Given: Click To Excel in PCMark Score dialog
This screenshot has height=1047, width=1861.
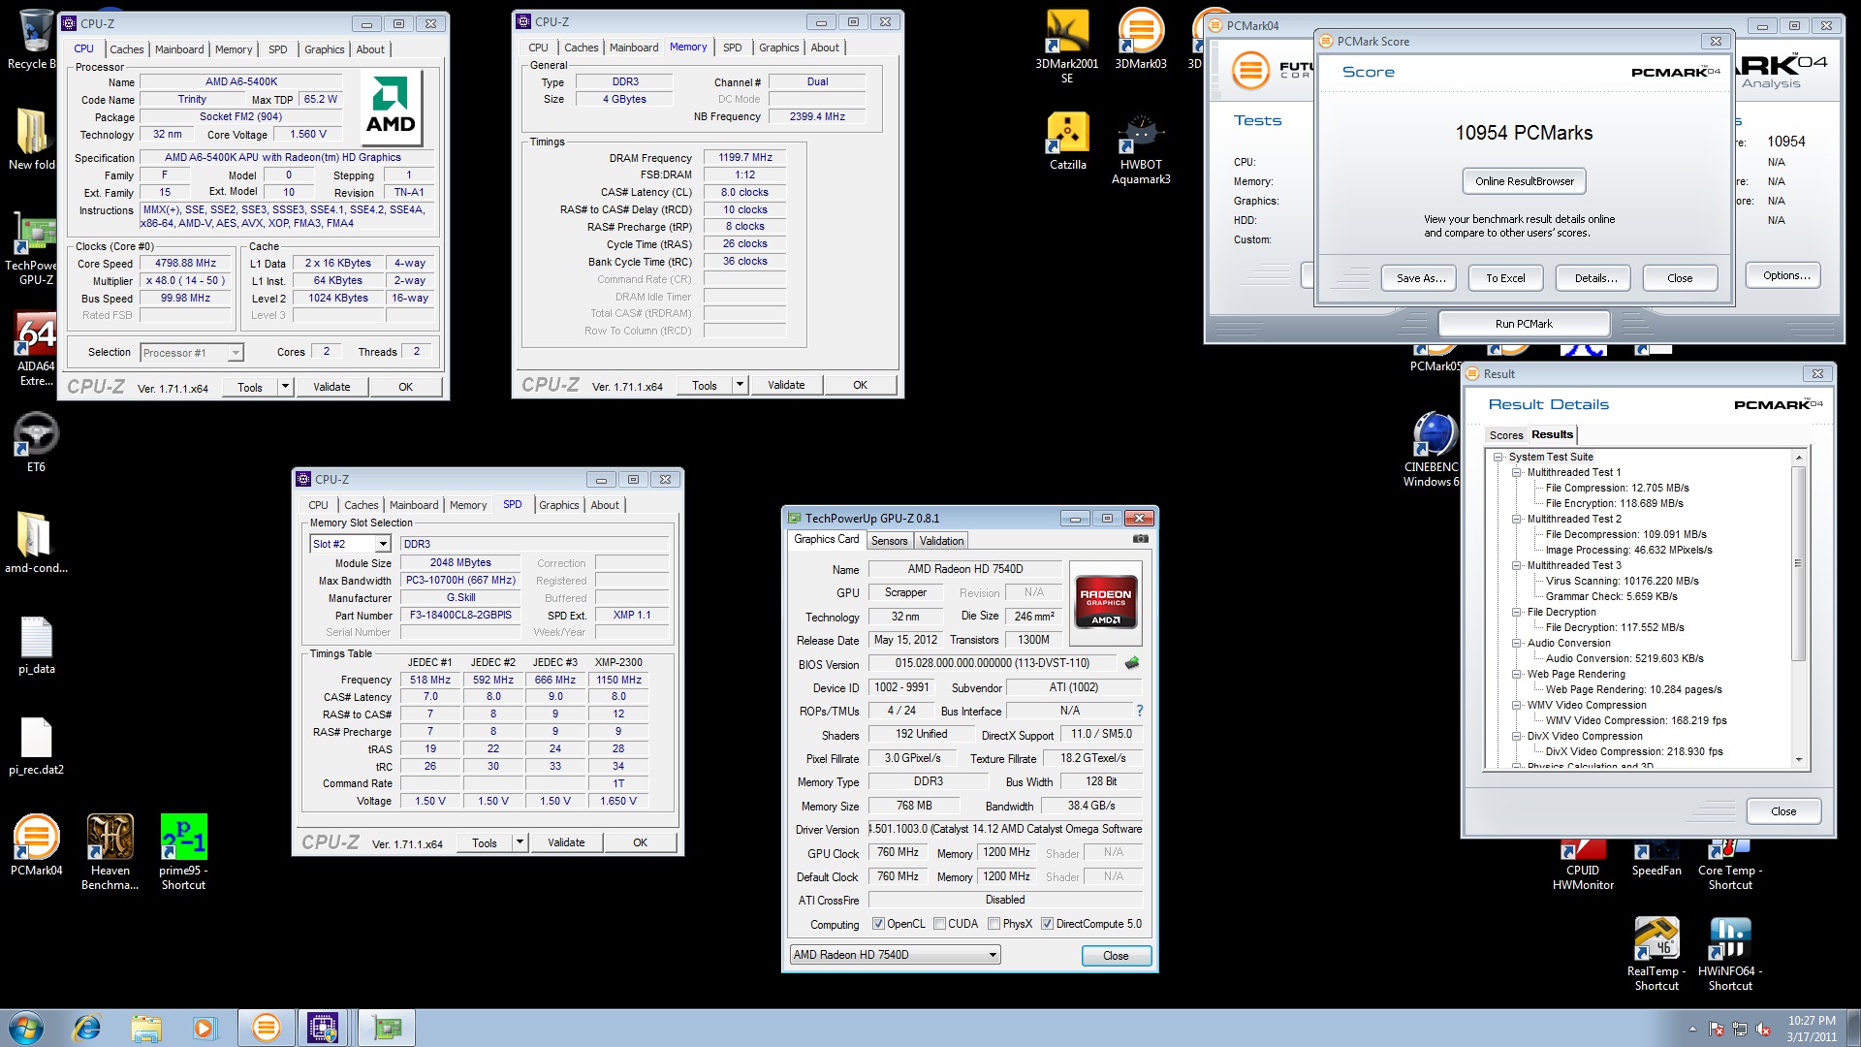Looking at the screenshot, I should tap(1505, 278).
